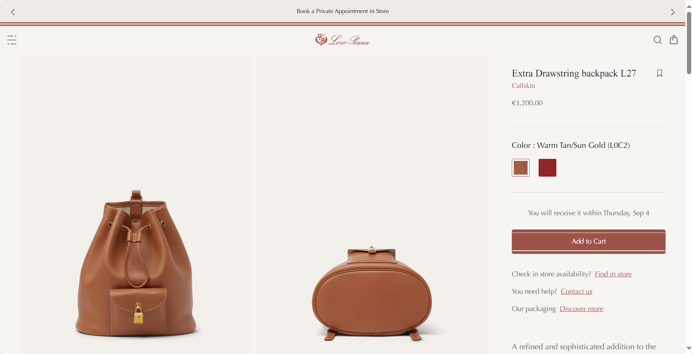Click the page vertical scrollbar thumb
This screenshot has width=692, height=354.
(689, 43)
